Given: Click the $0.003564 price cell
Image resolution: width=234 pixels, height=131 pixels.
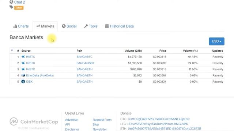Looking at the screenshot, I should point(160,75).
